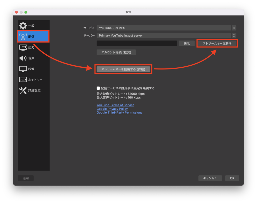Open the 映像 display icon
The width and height of the screenshot is (257, 203).
pyautogui.click(x=23, y=69)
